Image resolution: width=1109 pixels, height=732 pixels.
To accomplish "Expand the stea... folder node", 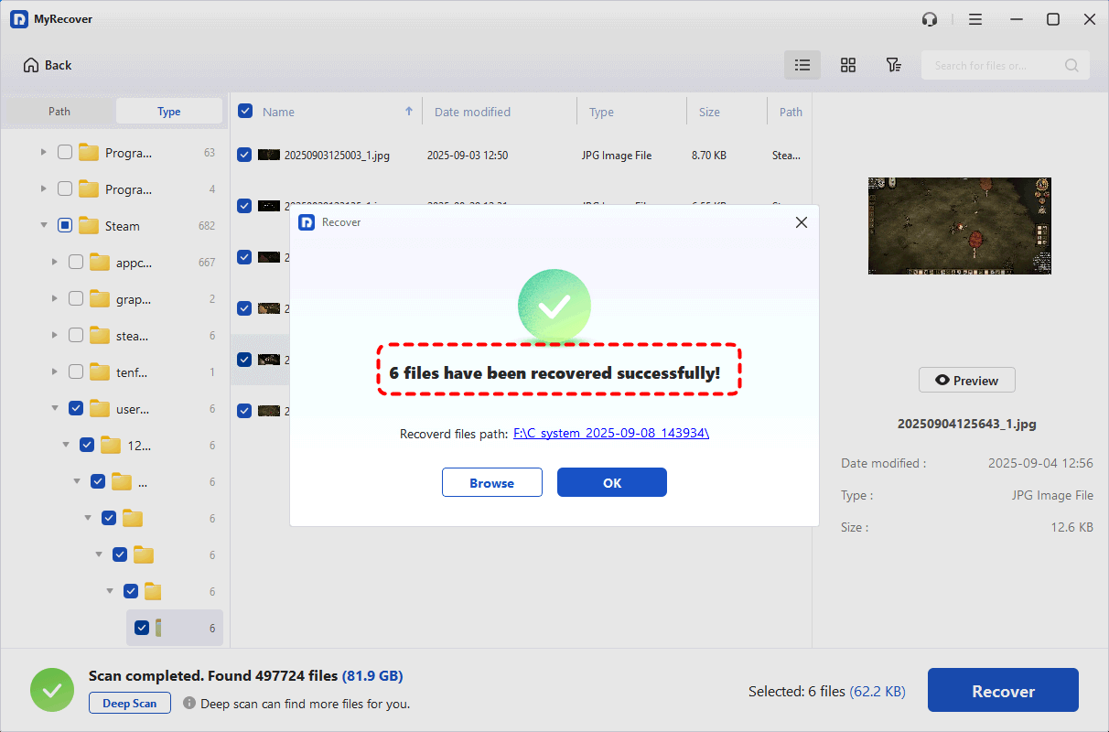I will (x=54, y=336).
